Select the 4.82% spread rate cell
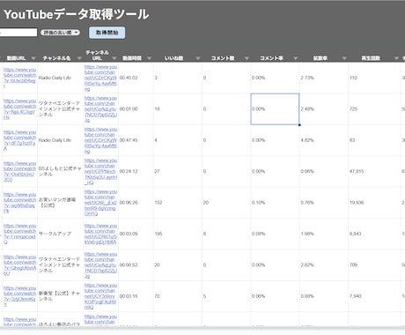The width and height of the screenshot is (405, 335). pos(324,140)
